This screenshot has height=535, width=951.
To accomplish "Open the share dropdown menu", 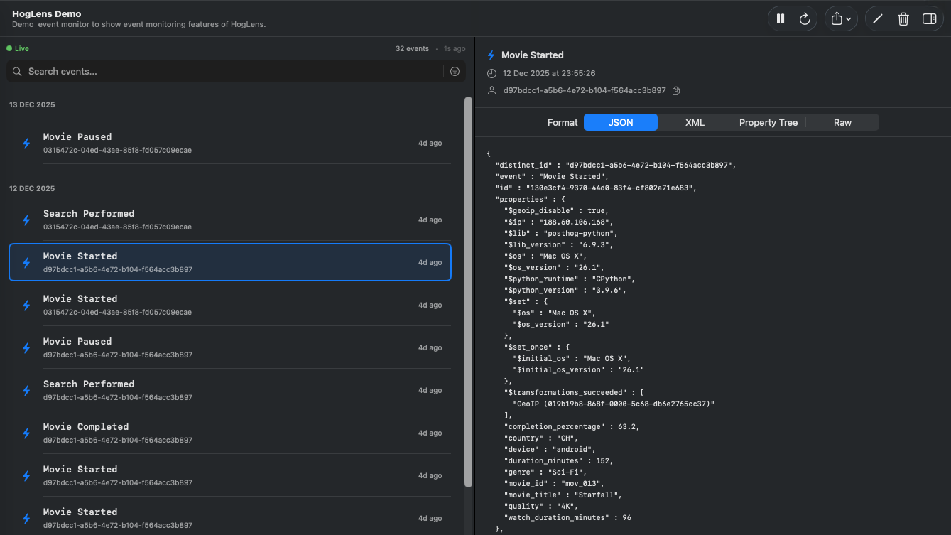I will [841, 19].
